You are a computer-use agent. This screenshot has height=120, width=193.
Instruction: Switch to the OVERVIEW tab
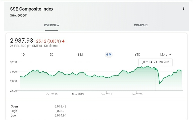pos(52,25)
